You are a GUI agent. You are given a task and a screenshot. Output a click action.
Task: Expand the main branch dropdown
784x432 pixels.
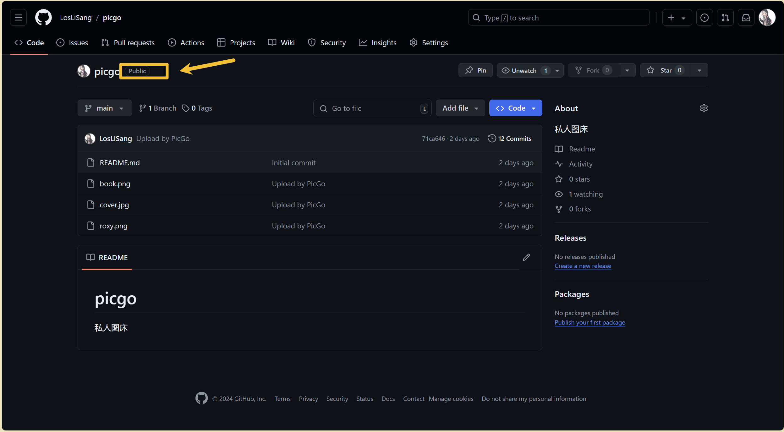pos(104,108)
